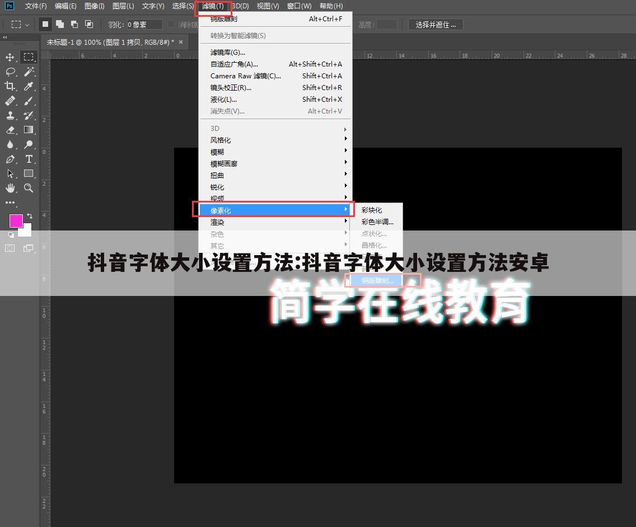Expand the 风格化 submenu
This screenshot has height=527, width=636.
tap(275, 140)
